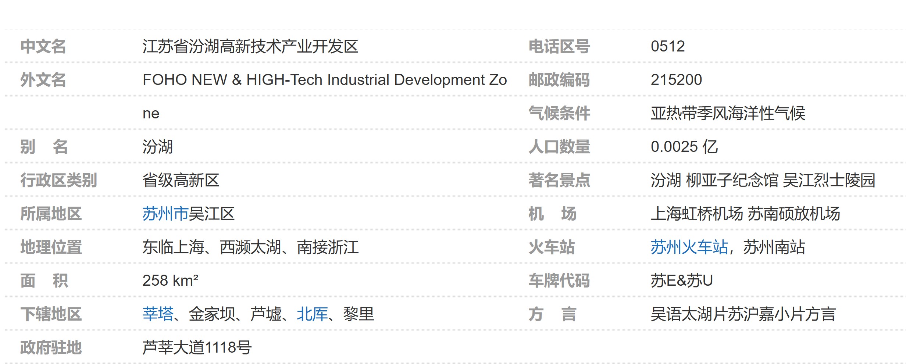Open the 苏州市 link
Screen dimensions: 906x364
(165, 214)
